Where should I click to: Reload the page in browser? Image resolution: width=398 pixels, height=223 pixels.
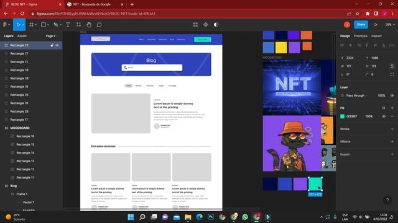pos(22,14)
